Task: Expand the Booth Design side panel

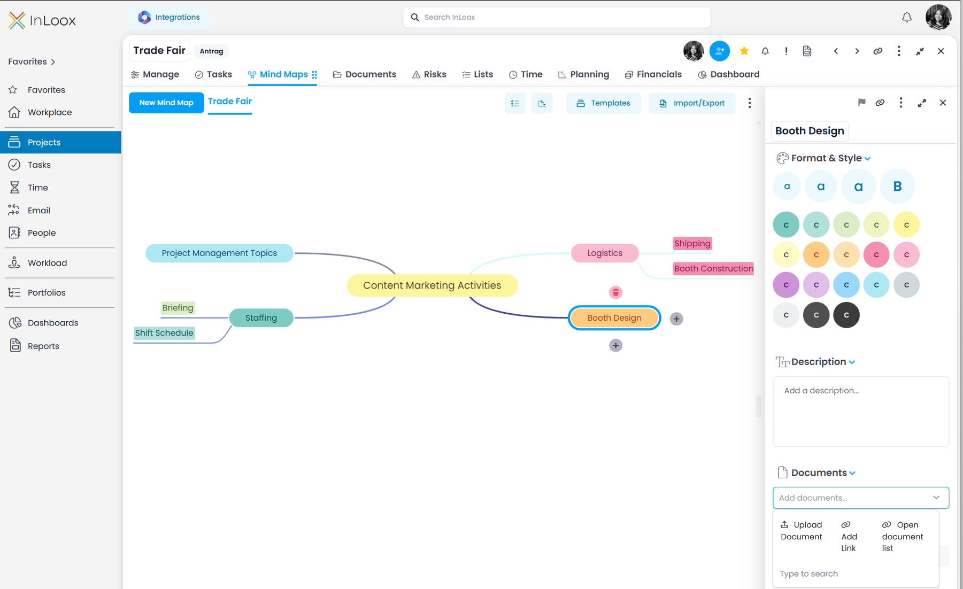Action: tap(922, 103)
